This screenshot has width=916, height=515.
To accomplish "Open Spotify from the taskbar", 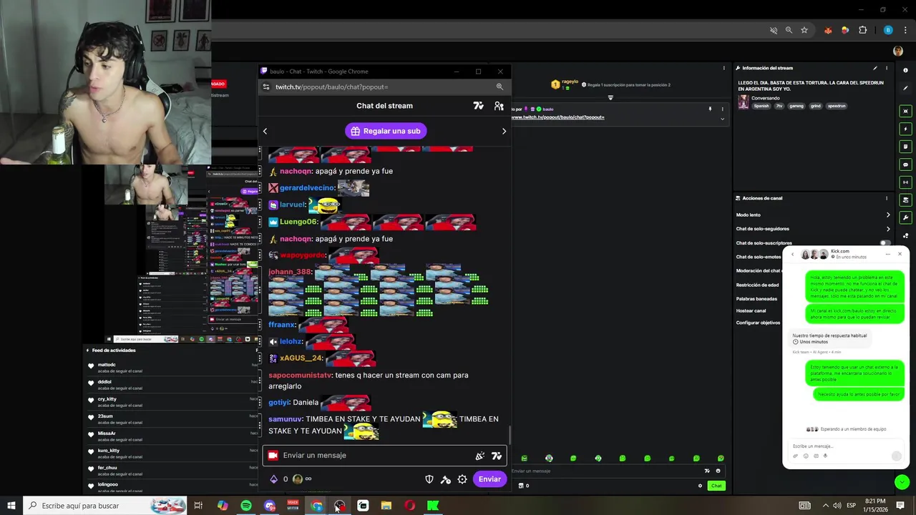I will click(x=246, y=506).
